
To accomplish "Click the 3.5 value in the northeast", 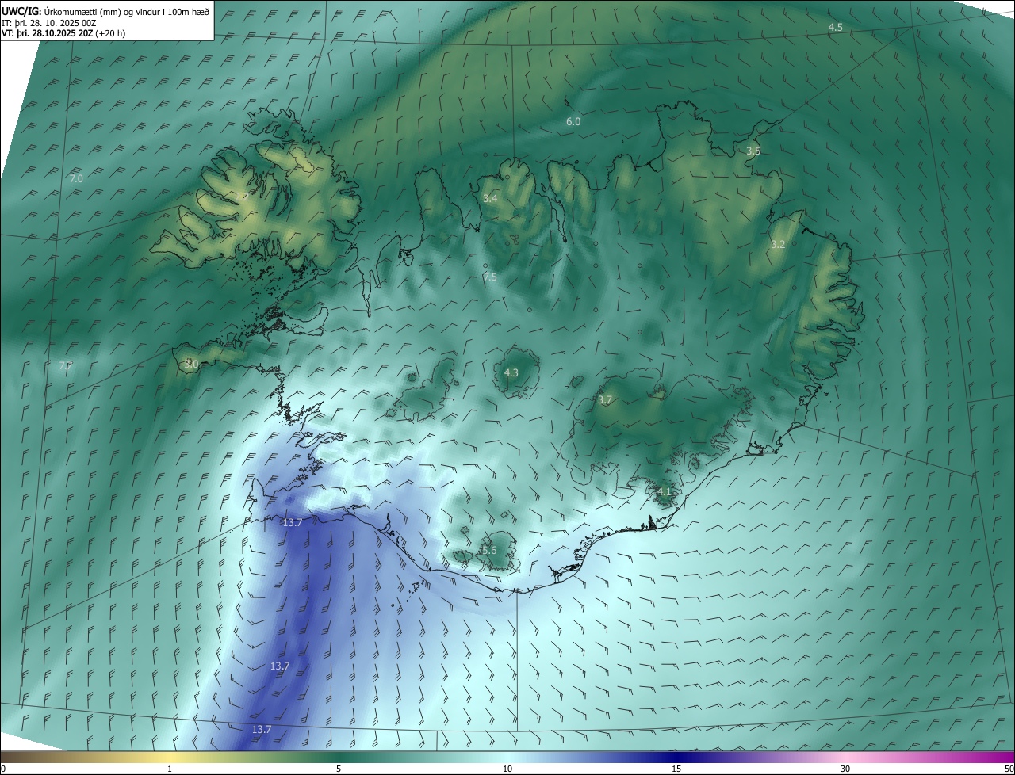I will tap(753, 151).
